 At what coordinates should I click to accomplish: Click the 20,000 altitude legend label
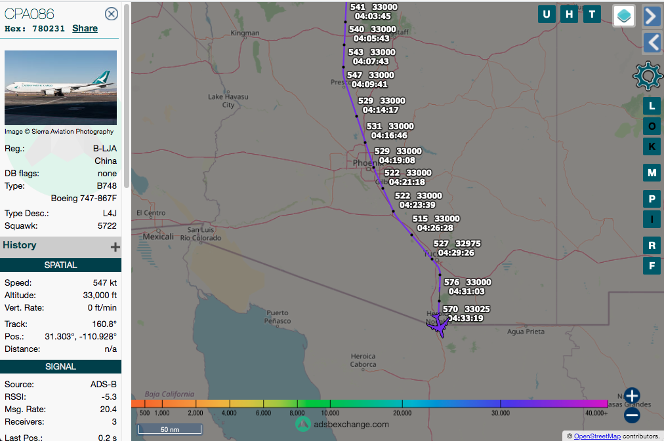[402, 413]
